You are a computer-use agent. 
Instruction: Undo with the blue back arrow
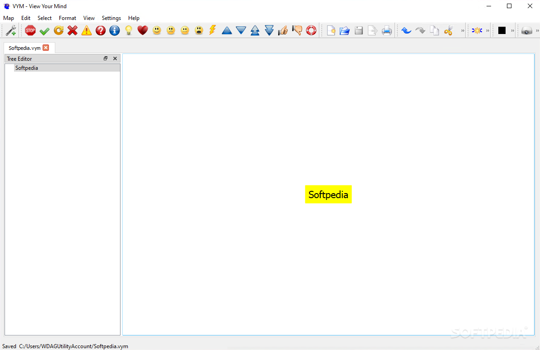pyautogui.click(x=406, y=31)
